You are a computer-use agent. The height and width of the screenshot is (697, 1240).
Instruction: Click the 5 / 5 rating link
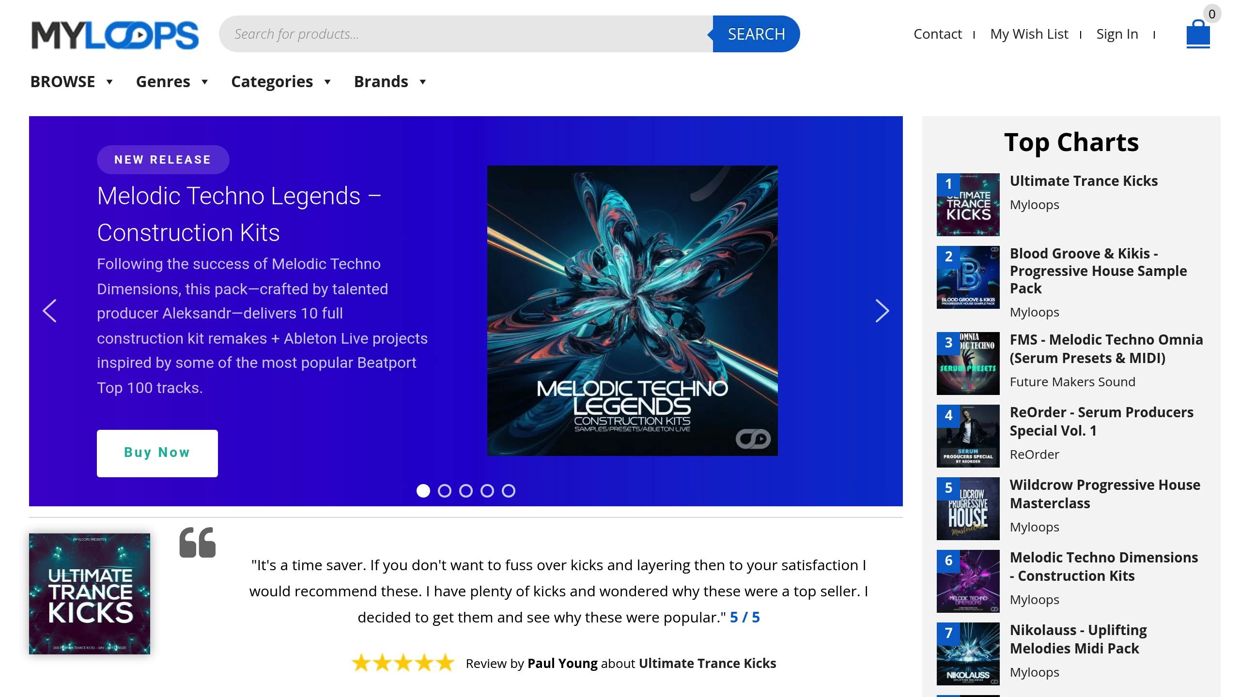pyautogui.click(x=744, y=617)
